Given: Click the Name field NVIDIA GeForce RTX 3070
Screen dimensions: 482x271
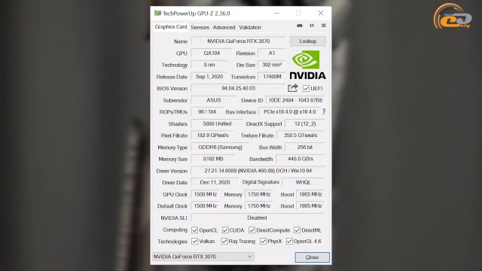Looking at the screenshot, I should click(239, 41).
